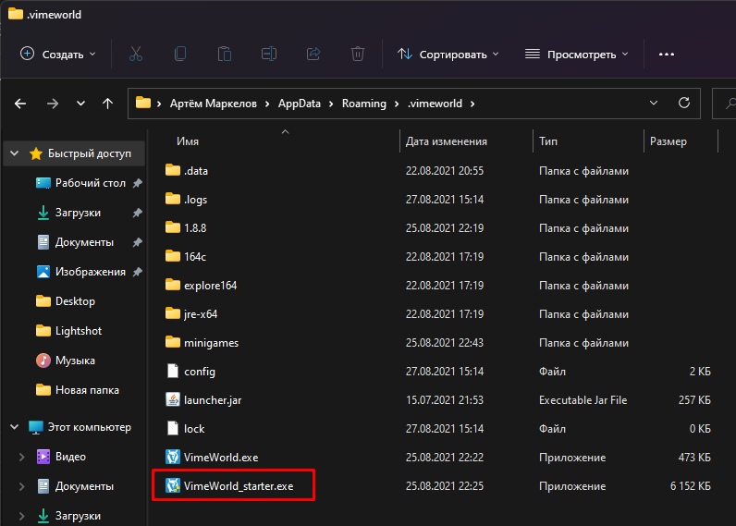736x526 pixels.
Task: Sort files by Дата изменения column
Action: coord(446,141)
